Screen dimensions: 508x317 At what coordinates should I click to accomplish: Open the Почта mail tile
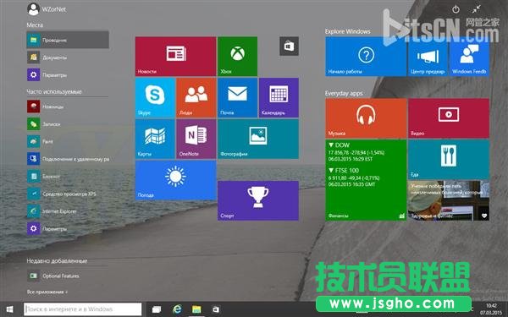click(x=237, y=97)
